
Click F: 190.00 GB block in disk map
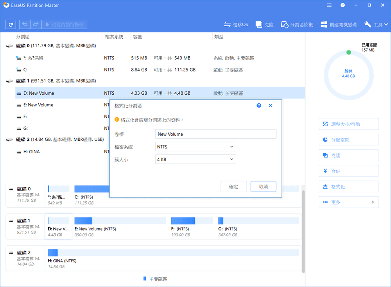click(x=192, y=227)
